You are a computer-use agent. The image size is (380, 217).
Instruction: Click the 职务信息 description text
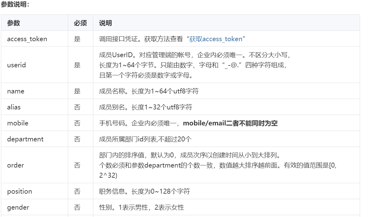click(145, 191)
